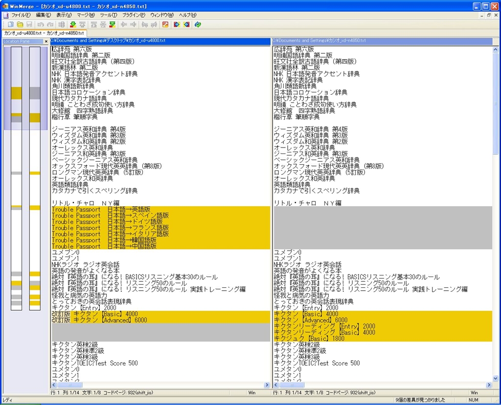Close the Location Pane with its X

46,42
